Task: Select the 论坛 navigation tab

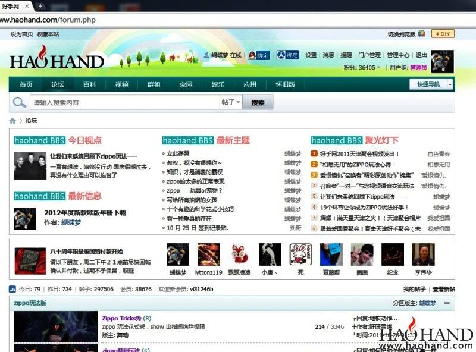Action: 58,84
